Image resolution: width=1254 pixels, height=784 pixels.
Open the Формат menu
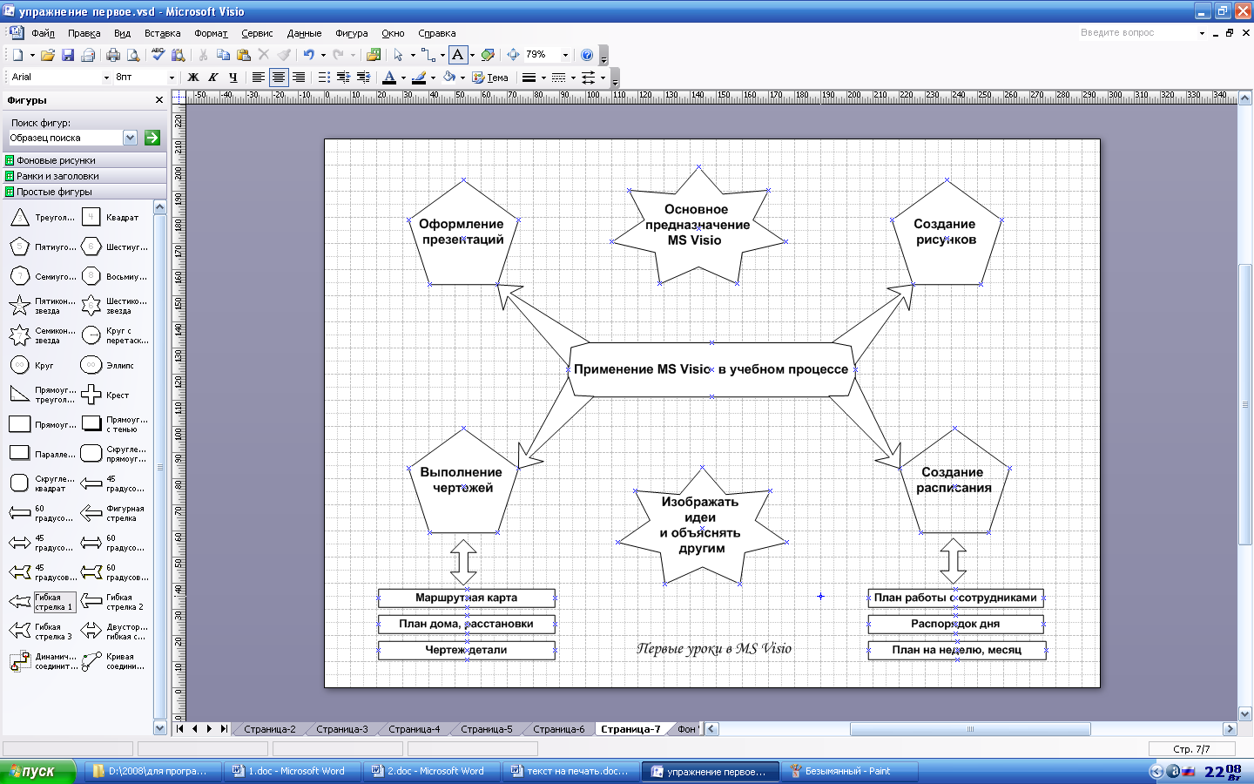(x=211, y=33)
